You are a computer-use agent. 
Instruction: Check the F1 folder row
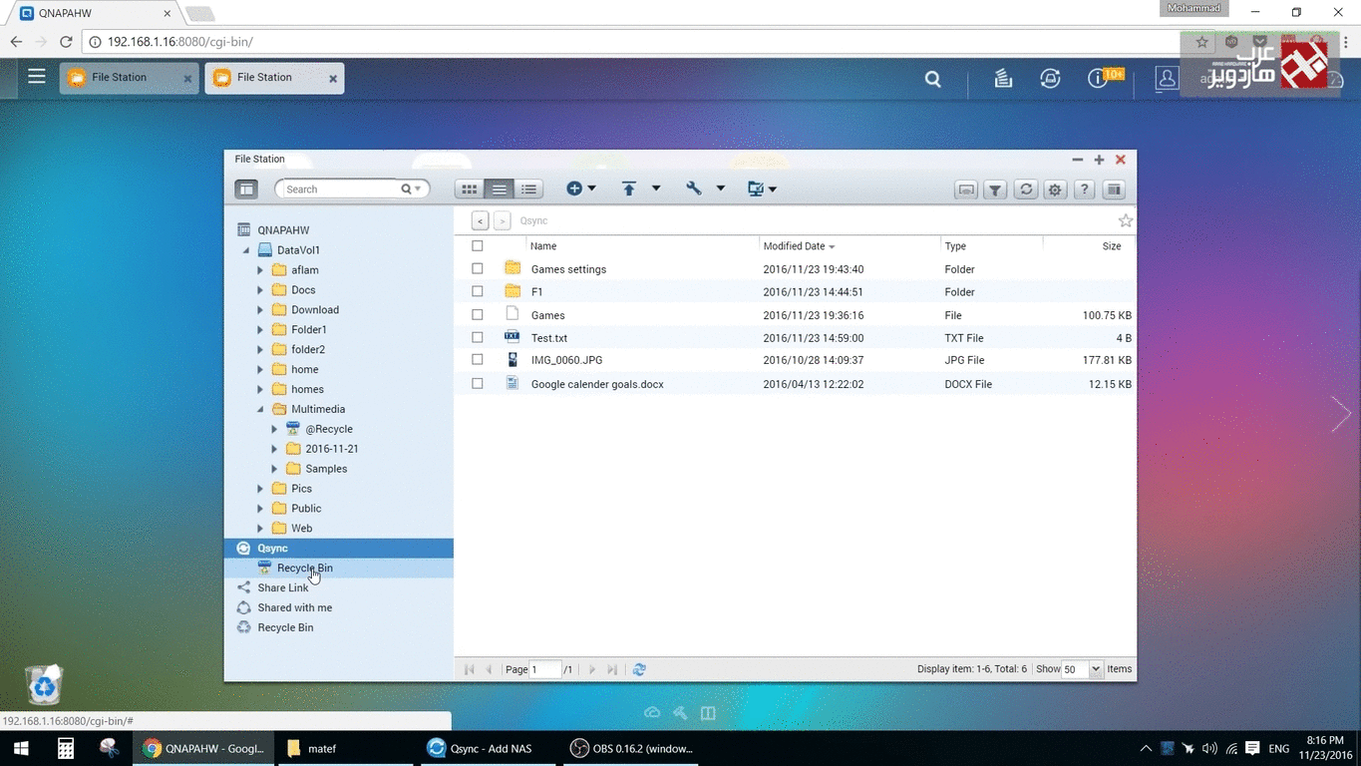click(x=478, y=292)
